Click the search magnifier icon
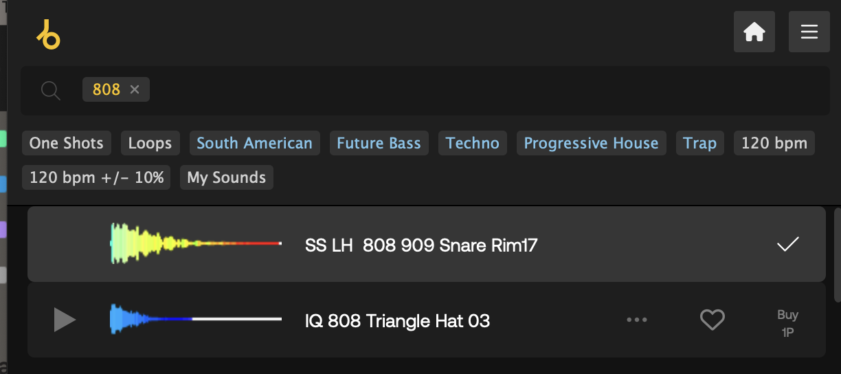The width and height of the screenshot is (841, 374). [x=50, y=90]
